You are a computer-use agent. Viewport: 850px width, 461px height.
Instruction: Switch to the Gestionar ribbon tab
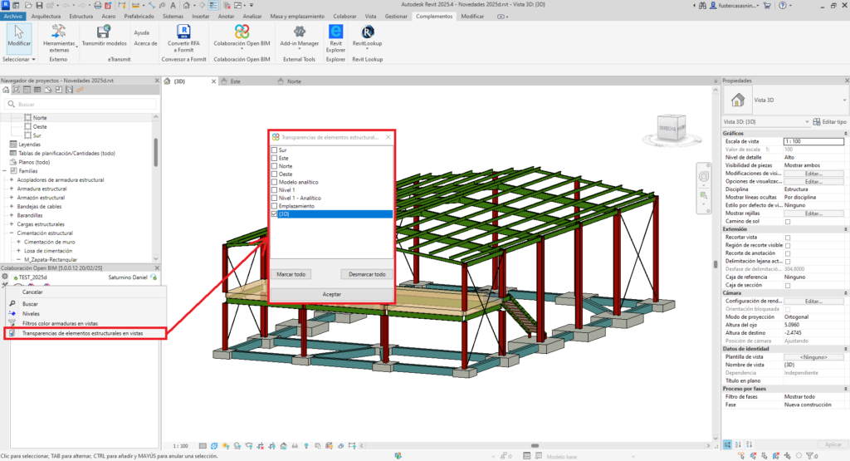pos(397,16)
